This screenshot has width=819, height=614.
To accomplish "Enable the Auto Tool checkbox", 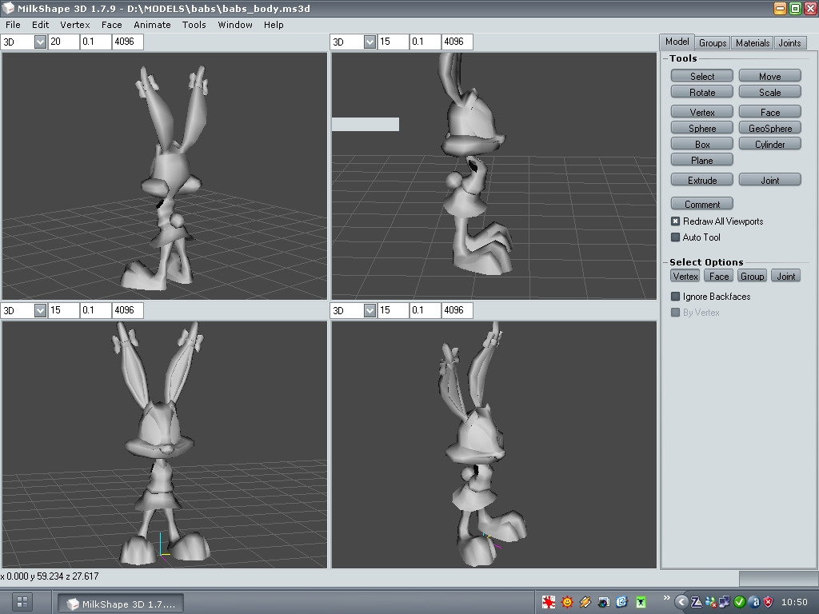I will pos(675,237).
